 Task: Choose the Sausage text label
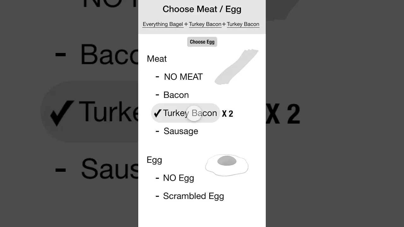click(181, 131)
